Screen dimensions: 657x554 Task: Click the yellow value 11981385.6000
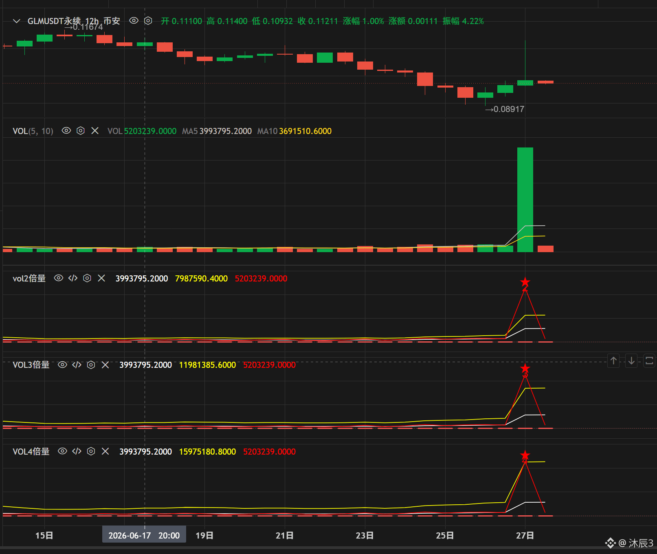tap(208, 365)
